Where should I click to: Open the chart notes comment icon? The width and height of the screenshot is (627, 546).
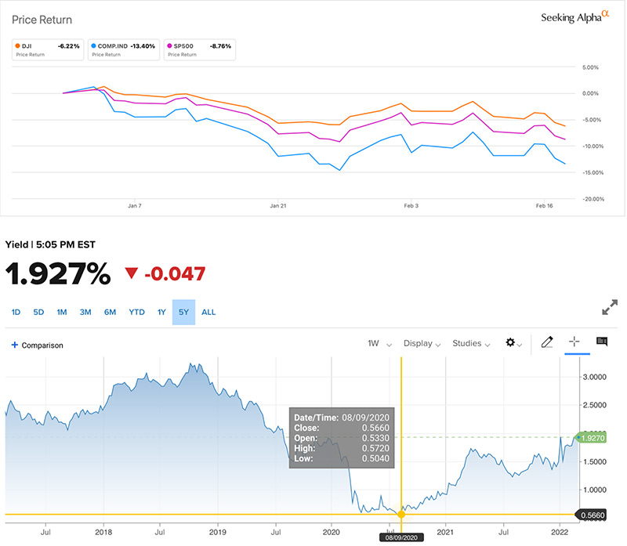pos(602,342)
